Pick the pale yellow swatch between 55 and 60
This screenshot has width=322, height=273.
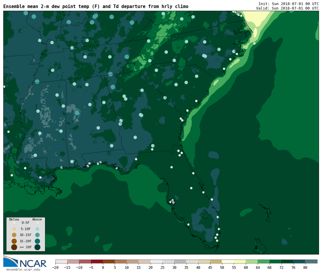tap(240, 261)
